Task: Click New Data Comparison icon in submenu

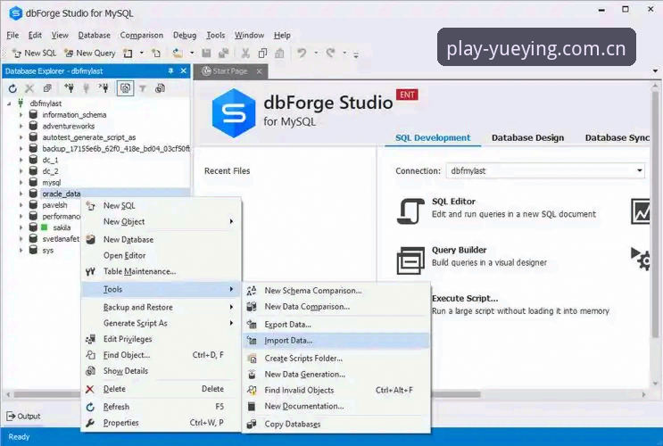Action: 252,307
